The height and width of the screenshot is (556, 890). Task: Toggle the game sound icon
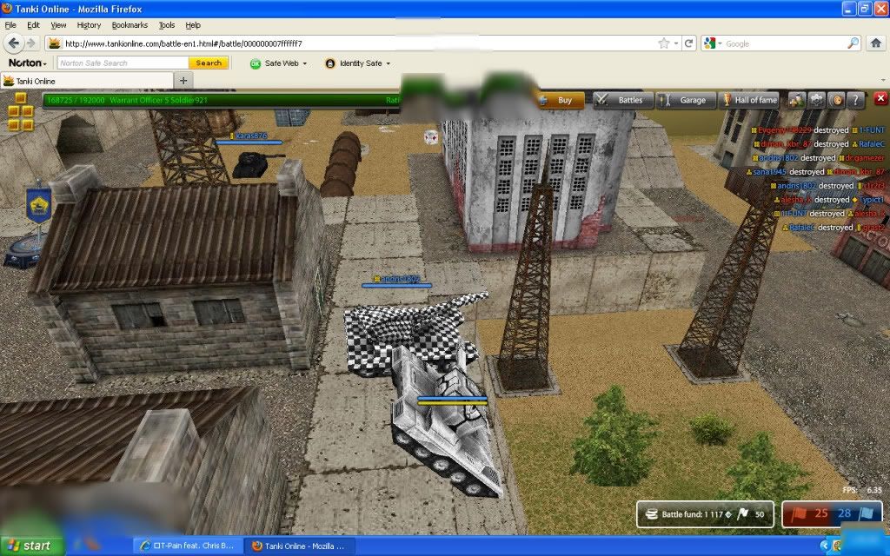[x=836, y=100]
